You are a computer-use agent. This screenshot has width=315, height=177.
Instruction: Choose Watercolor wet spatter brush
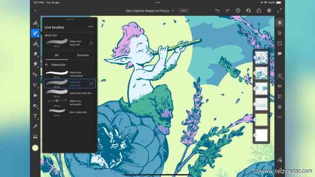pos(70,102)
